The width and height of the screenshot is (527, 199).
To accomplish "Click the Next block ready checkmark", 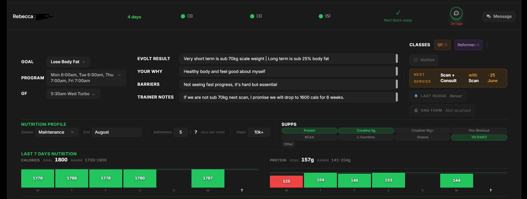I will click(398, 13).
